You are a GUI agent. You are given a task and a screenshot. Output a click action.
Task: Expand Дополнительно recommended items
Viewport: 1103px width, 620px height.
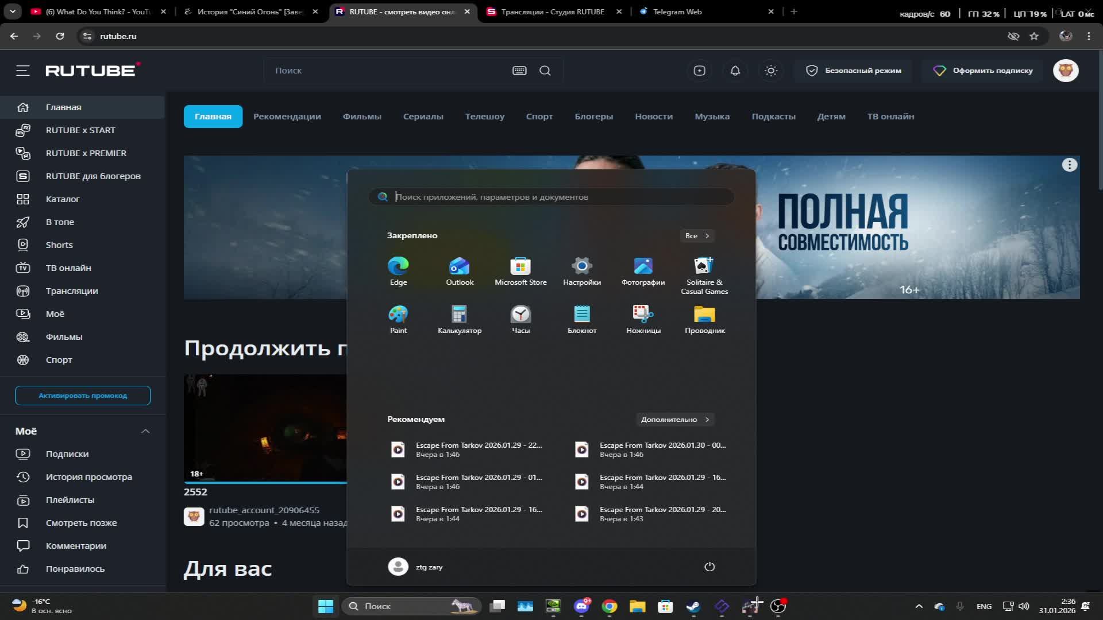(675, 420)
